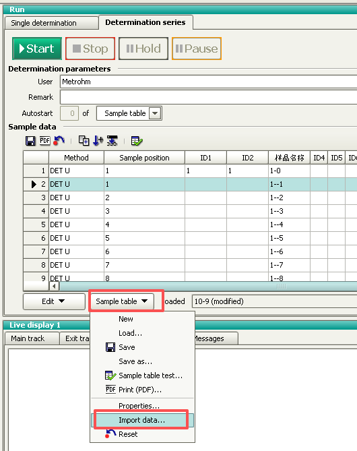Click the Save disk icon in dropdown menu
357x451 pixels.
coord(110,347)
